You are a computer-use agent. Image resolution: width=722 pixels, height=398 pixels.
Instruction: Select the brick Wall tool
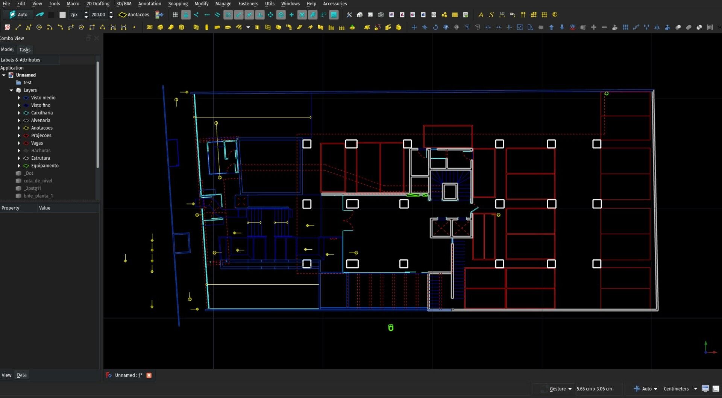pos(196,27)
